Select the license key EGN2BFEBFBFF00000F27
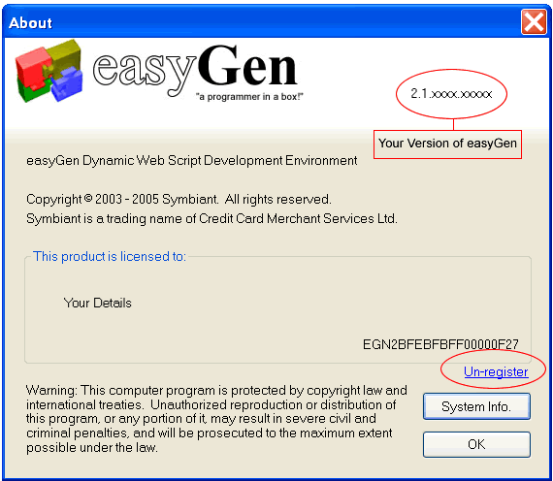553x481 pixels. 440,344
